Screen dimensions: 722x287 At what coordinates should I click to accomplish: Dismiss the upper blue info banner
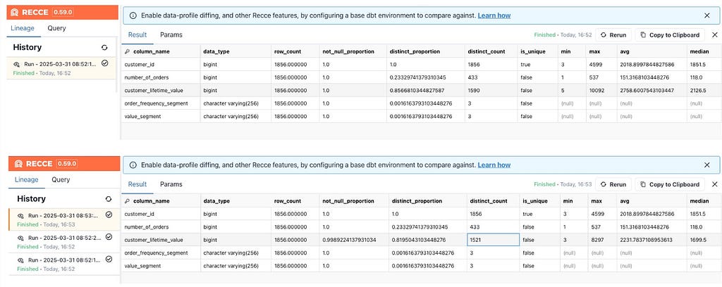click(x=707, y=15)
